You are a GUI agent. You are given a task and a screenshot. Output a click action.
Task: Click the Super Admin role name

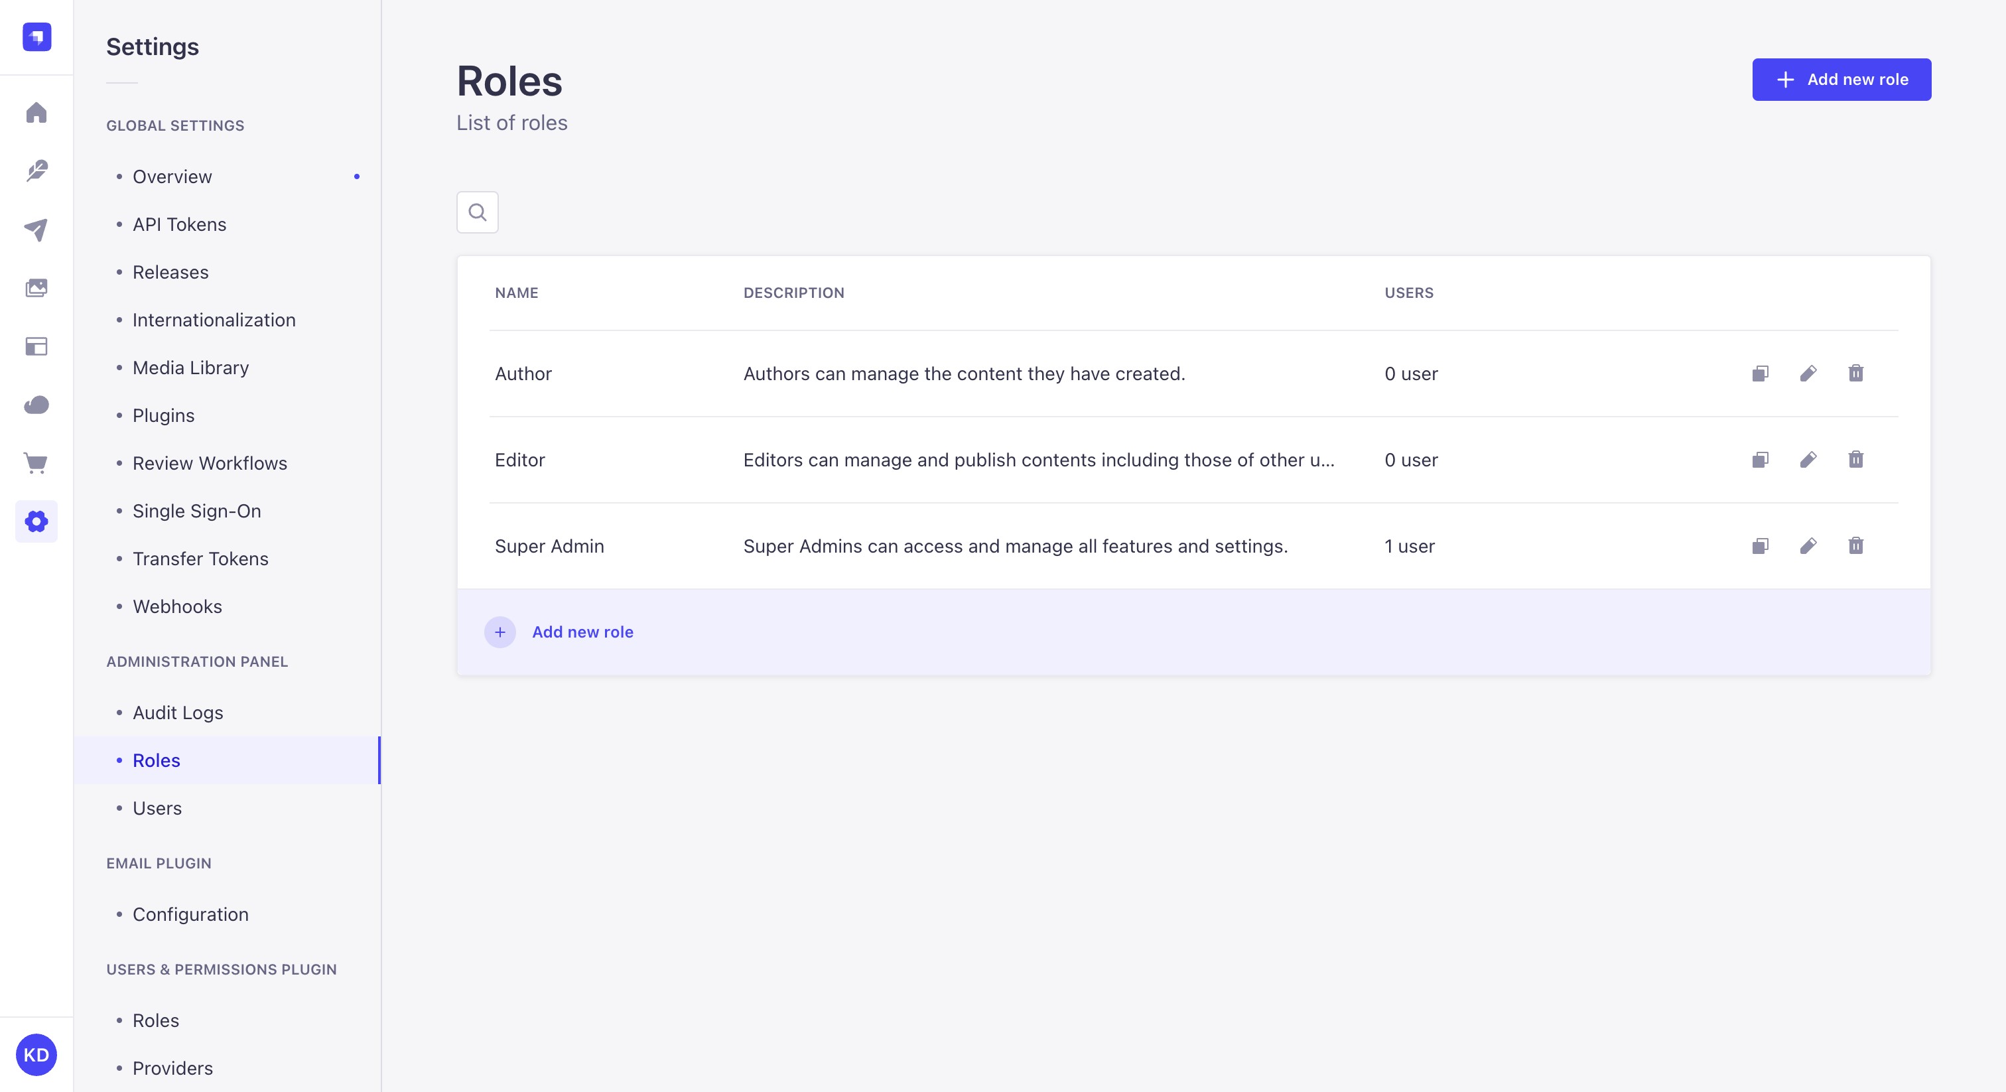pos(549,547)
